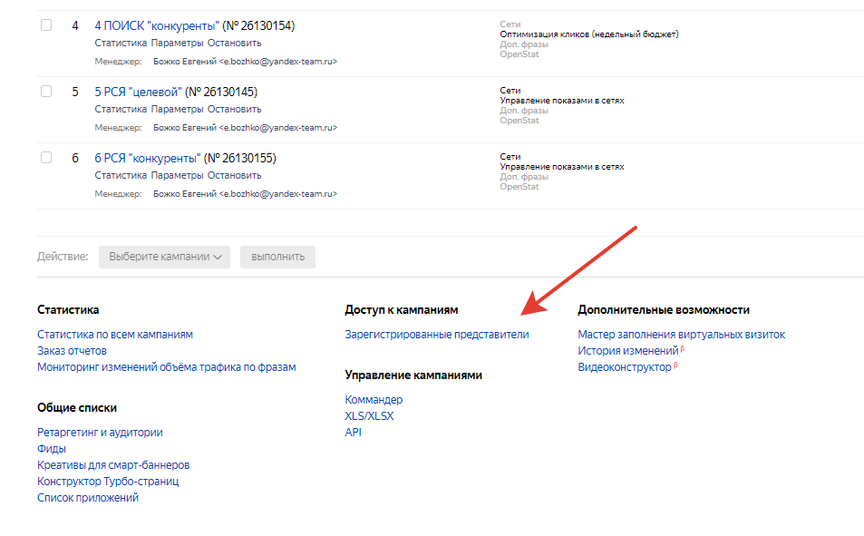The image size is (864, 536).
Task: Tick the checkbox for campaign 4 ПОИСК
Action: pyautogui.click(x=46, y=25)
